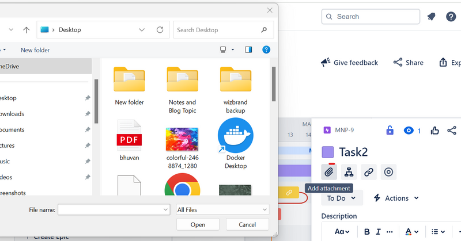Expand the All Files type dropdown
The width and height of the screenshot is (461, 241).
(222, 210)
